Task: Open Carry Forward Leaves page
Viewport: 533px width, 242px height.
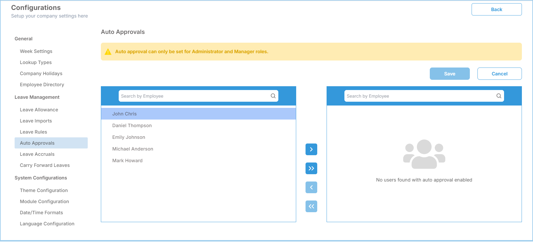Action: point(45,165)
